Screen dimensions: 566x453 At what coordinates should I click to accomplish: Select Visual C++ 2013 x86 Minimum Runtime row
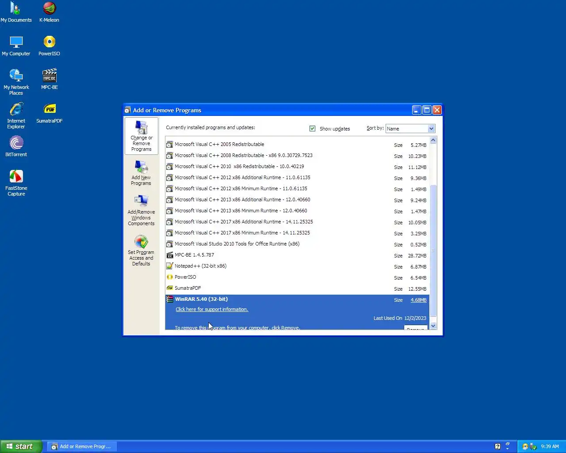click(x=297, y=211)
